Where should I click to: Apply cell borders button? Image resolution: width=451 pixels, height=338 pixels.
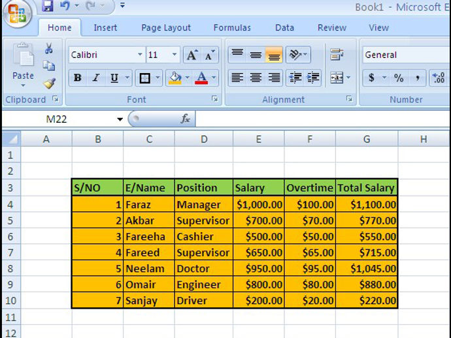[x=144, y=78]
